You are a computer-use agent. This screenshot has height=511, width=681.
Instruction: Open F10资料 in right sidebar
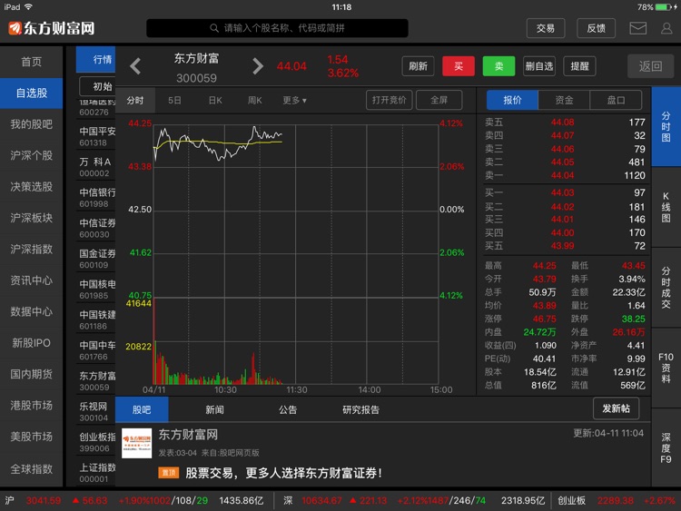(x=666, y=369)
